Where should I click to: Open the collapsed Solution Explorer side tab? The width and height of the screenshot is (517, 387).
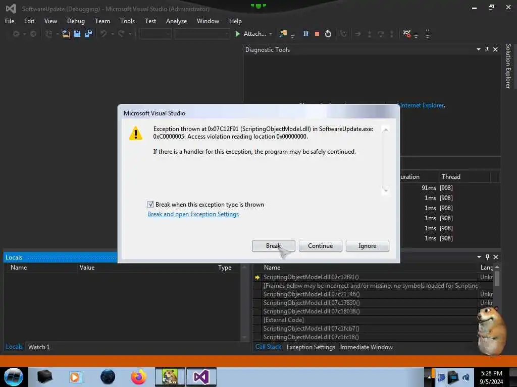tap(508, 66)
